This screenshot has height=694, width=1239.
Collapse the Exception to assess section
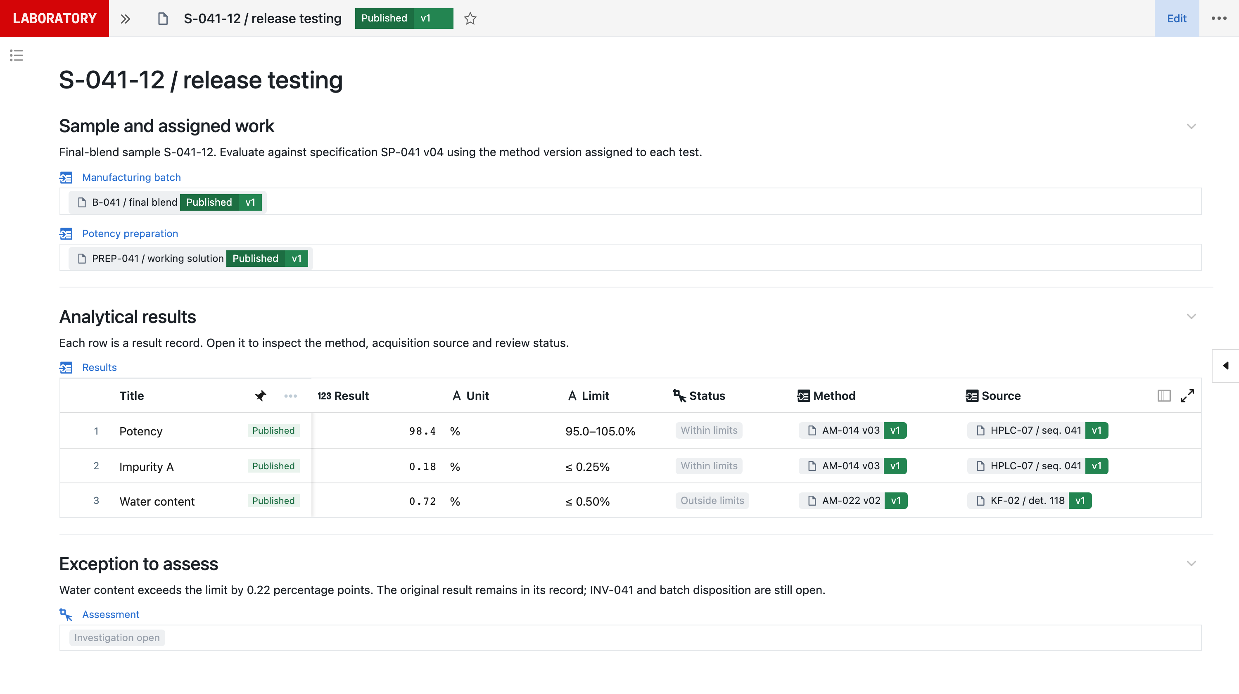pos(1191,563)
